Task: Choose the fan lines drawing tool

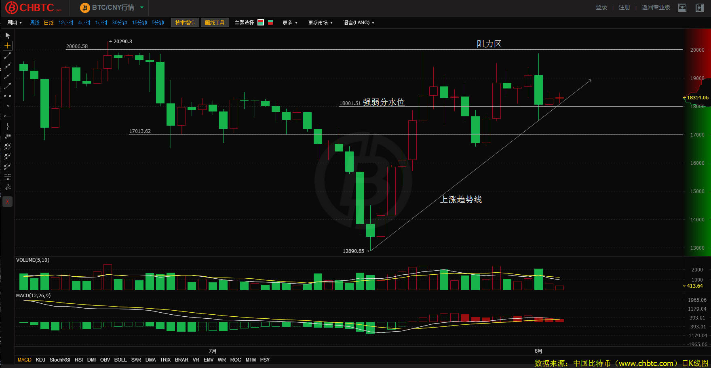Action: (7, 187)
